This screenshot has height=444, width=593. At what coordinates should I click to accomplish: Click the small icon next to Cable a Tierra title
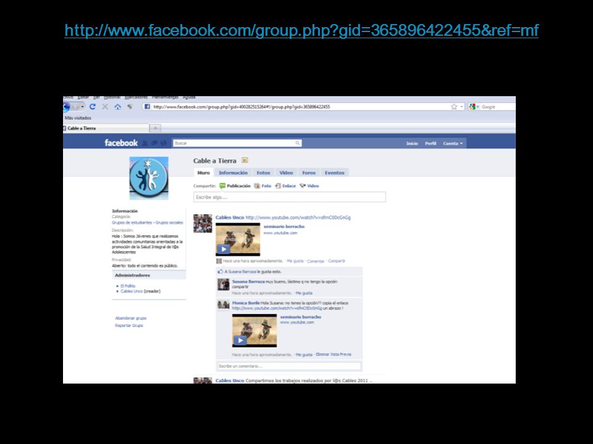(245, 160)
